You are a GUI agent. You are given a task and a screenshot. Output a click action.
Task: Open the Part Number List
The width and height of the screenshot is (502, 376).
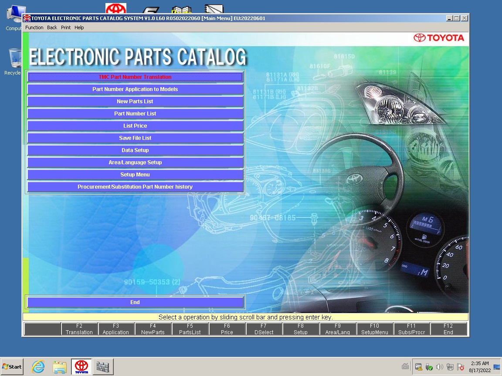[x=135, y=113]
